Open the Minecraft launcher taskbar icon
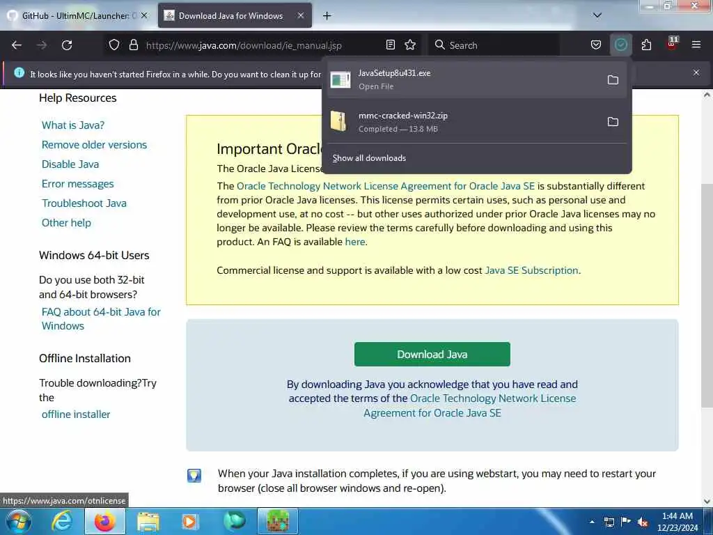This screenshot has height=535, width=713. pyautogui.click(x=278, y=521)
